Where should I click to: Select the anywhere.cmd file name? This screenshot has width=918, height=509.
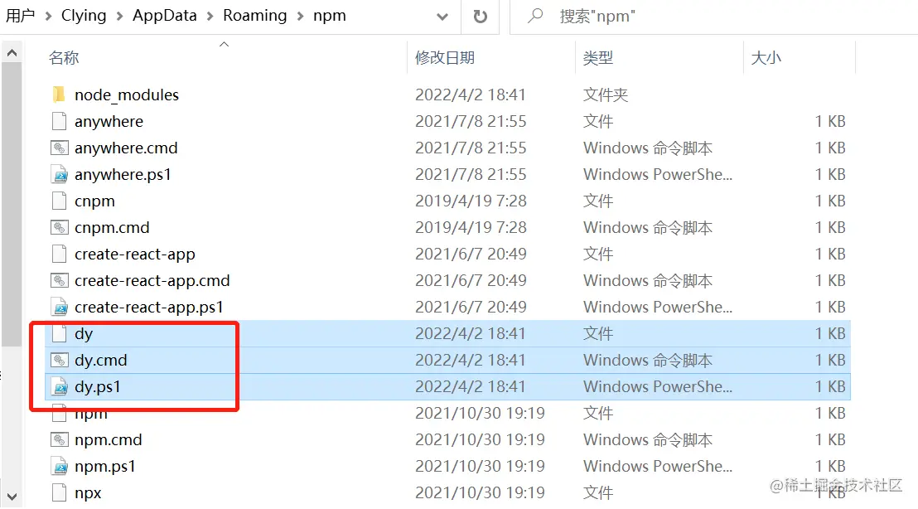tap(126, 148)
